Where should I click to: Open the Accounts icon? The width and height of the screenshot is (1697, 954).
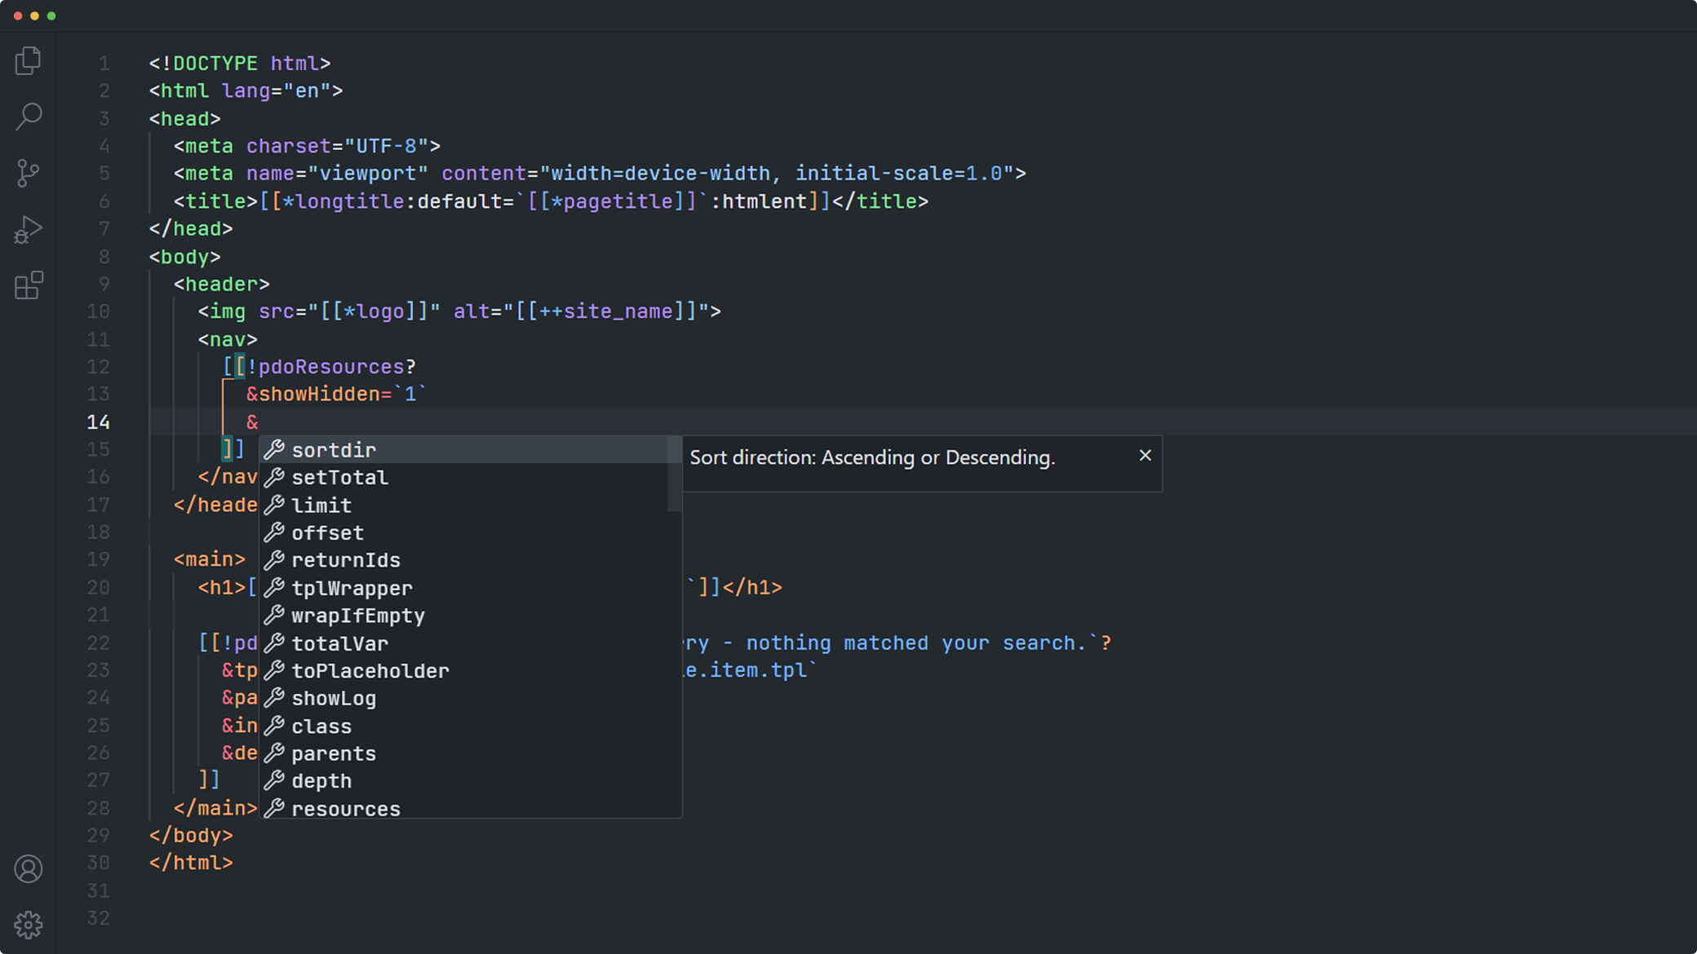29,869
